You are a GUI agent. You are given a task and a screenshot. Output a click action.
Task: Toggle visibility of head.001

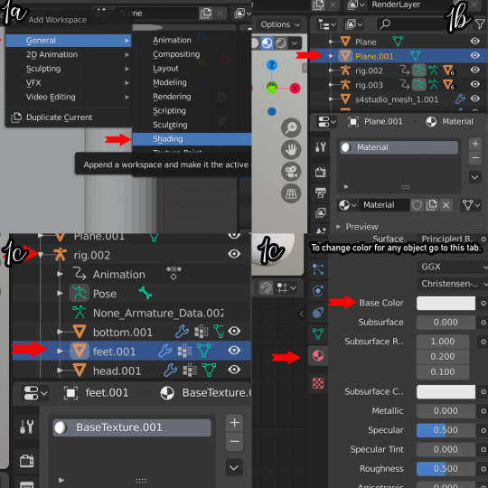point(234,370)
